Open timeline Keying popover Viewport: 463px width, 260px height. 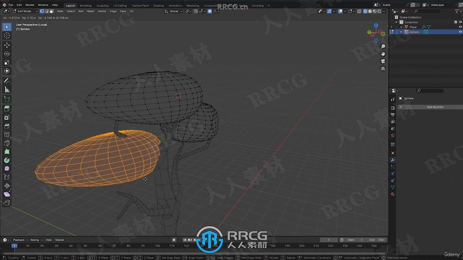click(x=36, y=240)
